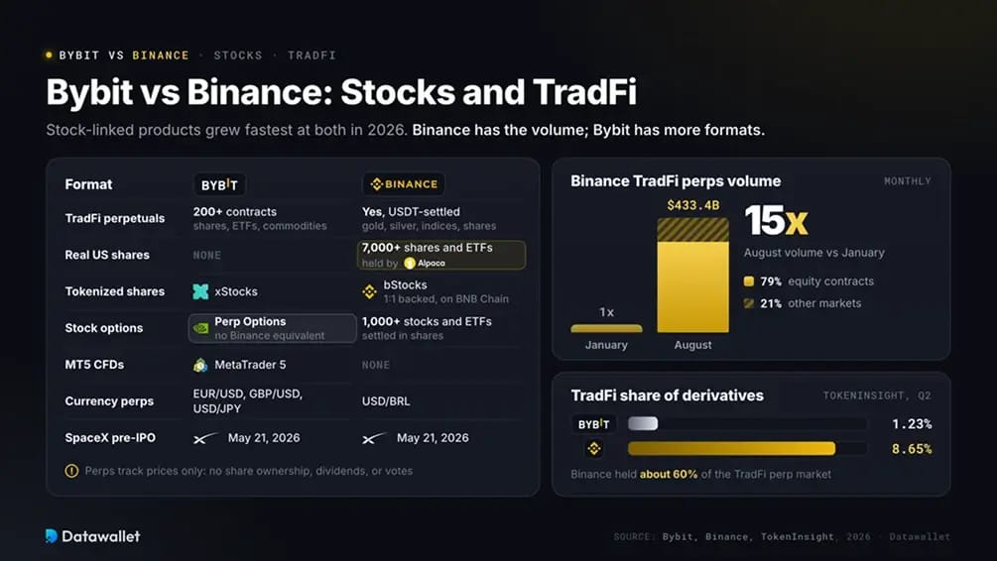997x561 pixels.
Task: Click the Bybit logo in the Format header
Action: [219, 185]
